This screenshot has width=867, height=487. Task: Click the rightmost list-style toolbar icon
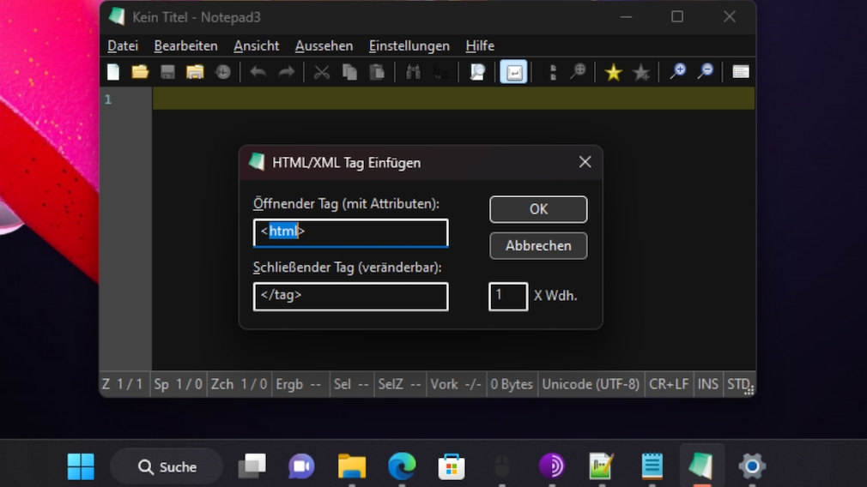point(740,72)
